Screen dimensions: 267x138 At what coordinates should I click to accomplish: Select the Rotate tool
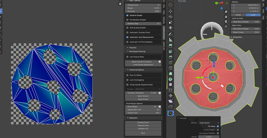click(x=170, y=17)
